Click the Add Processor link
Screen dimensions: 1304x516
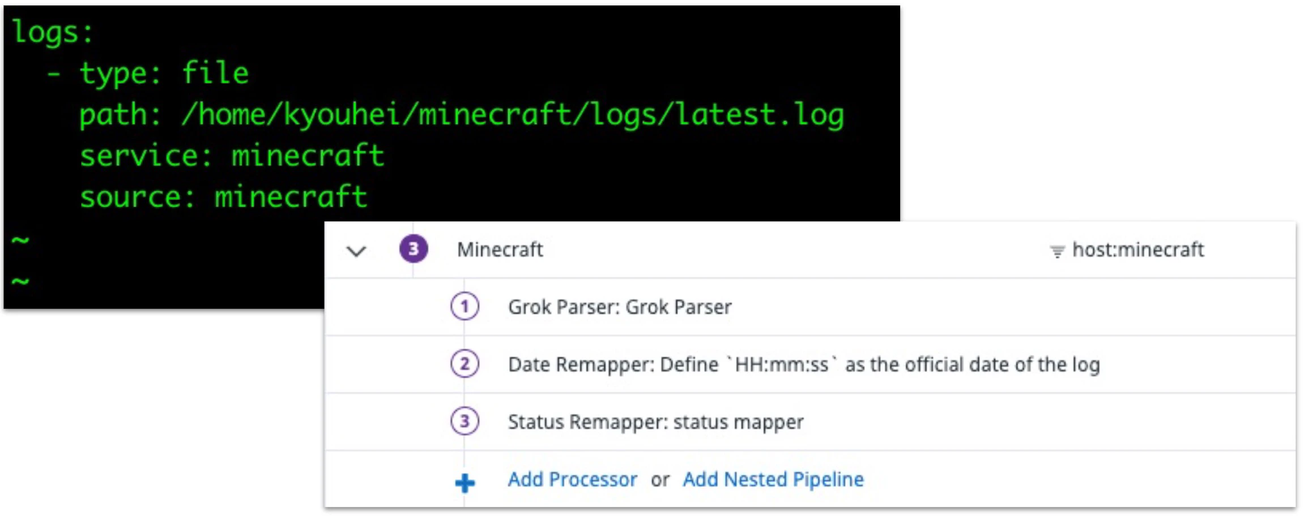point(572,479)
